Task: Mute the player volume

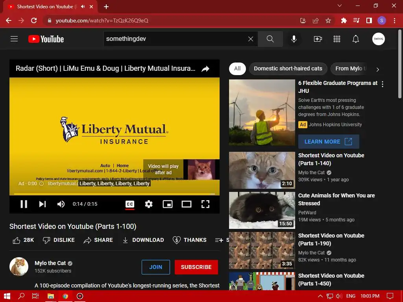Action: click(x=61, y=204)
